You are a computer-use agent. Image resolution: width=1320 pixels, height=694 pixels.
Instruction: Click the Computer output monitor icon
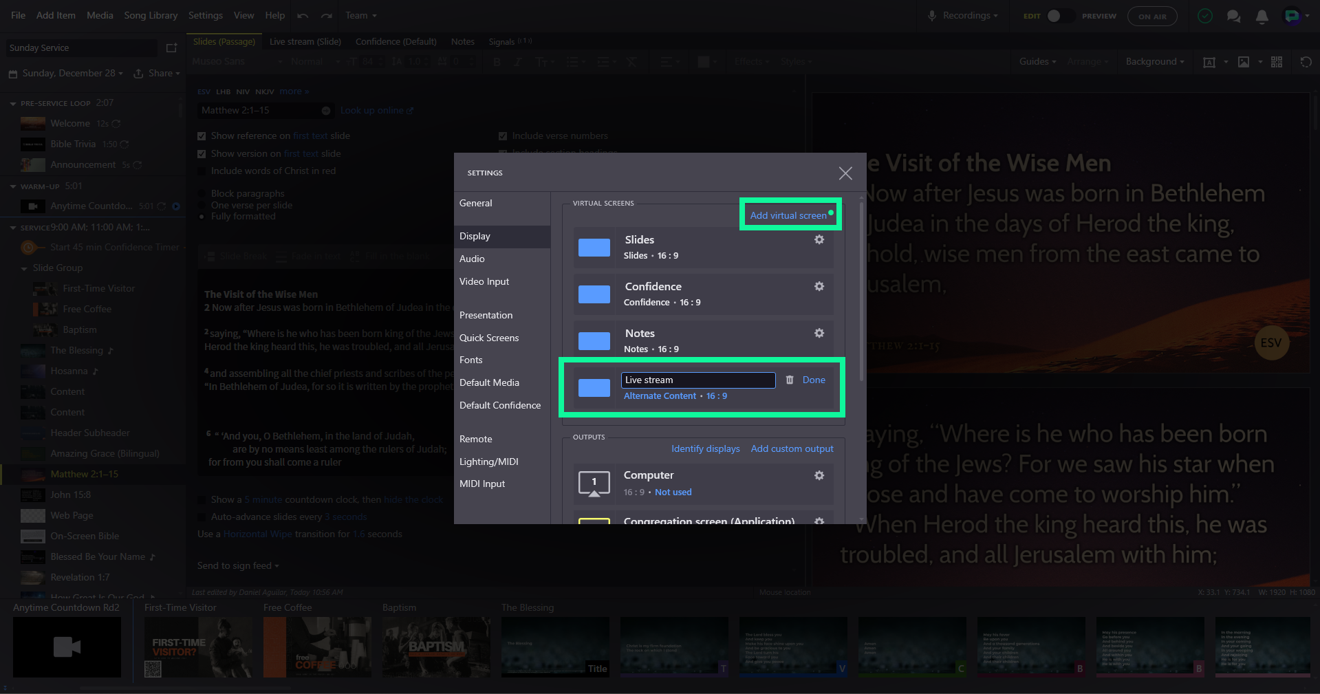594,484
